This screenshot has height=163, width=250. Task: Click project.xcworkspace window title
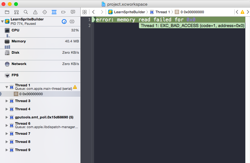pyautogui.click(x=127, y=4)
